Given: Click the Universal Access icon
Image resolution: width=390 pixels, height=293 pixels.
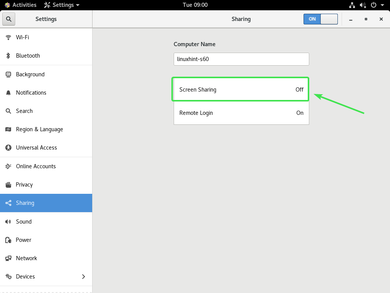Looking at the screenshot, I should [x=8, y=148].
